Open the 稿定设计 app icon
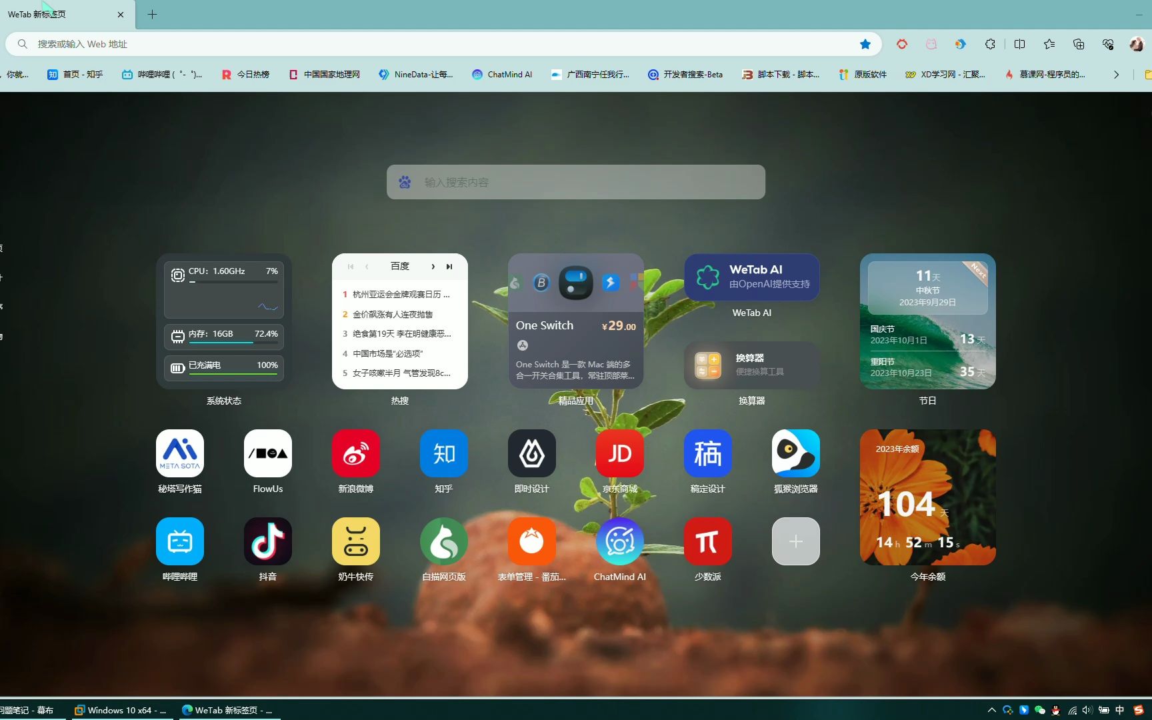This screenshot has width=1152, height=720. [708, 453]
